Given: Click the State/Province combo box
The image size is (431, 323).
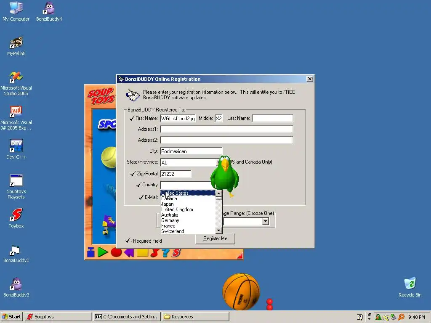Looking at the screenshot, I should pyautogui.click(x=188, y=162).
